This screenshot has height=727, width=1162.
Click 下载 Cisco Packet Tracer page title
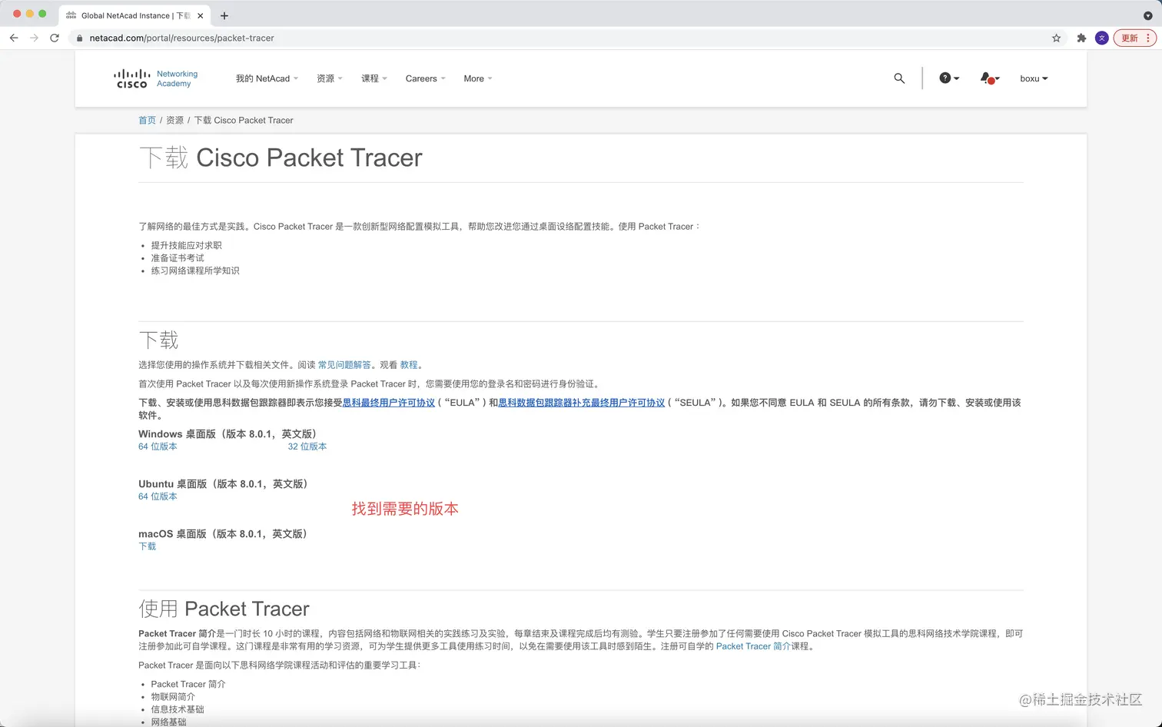tap(281, 158)
